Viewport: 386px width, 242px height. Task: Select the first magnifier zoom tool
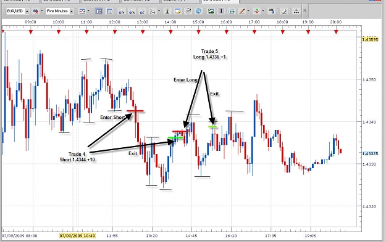[x=122, y=11]
